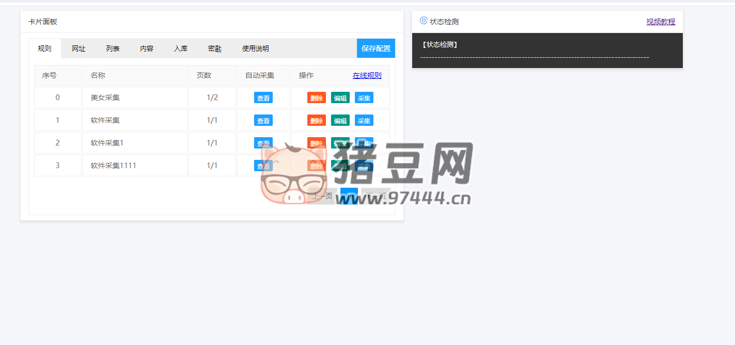Open the 列表 tab
The width and height of the screenshot is (735, 345).
point(113,48)
